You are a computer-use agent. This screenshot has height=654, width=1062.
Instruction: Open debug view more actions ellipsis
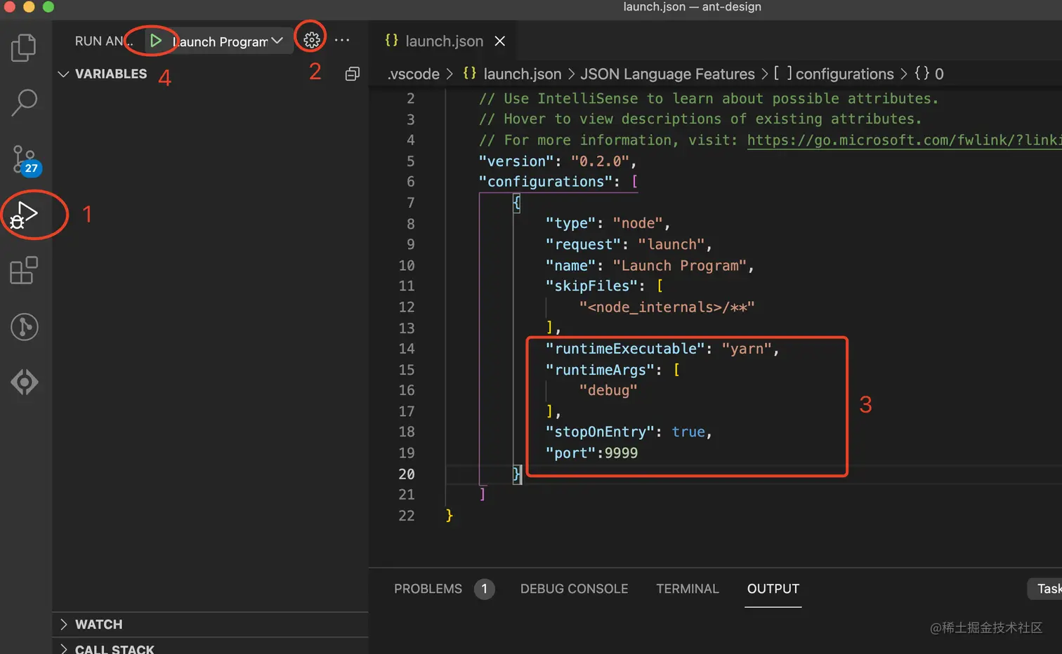click(x=342, y=40)
